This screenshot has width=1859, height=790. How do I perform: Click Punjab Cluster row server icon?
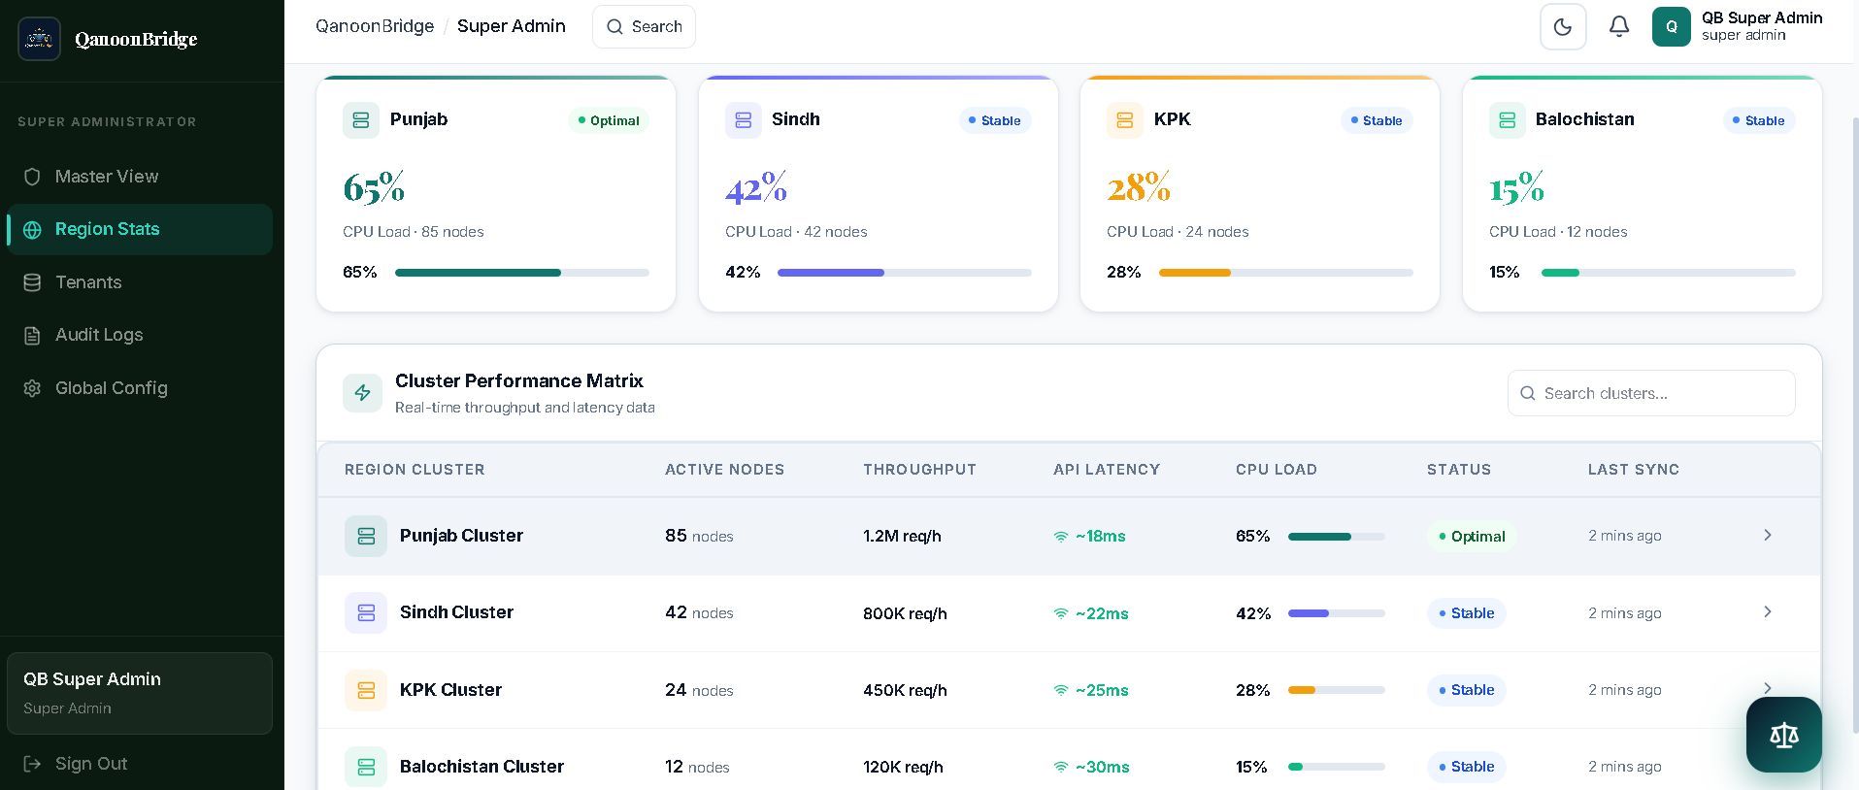coord(366,536)
